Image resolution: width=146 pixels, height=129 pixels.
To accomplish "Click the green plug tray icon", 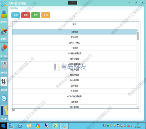I will click(x=108, y=126).
